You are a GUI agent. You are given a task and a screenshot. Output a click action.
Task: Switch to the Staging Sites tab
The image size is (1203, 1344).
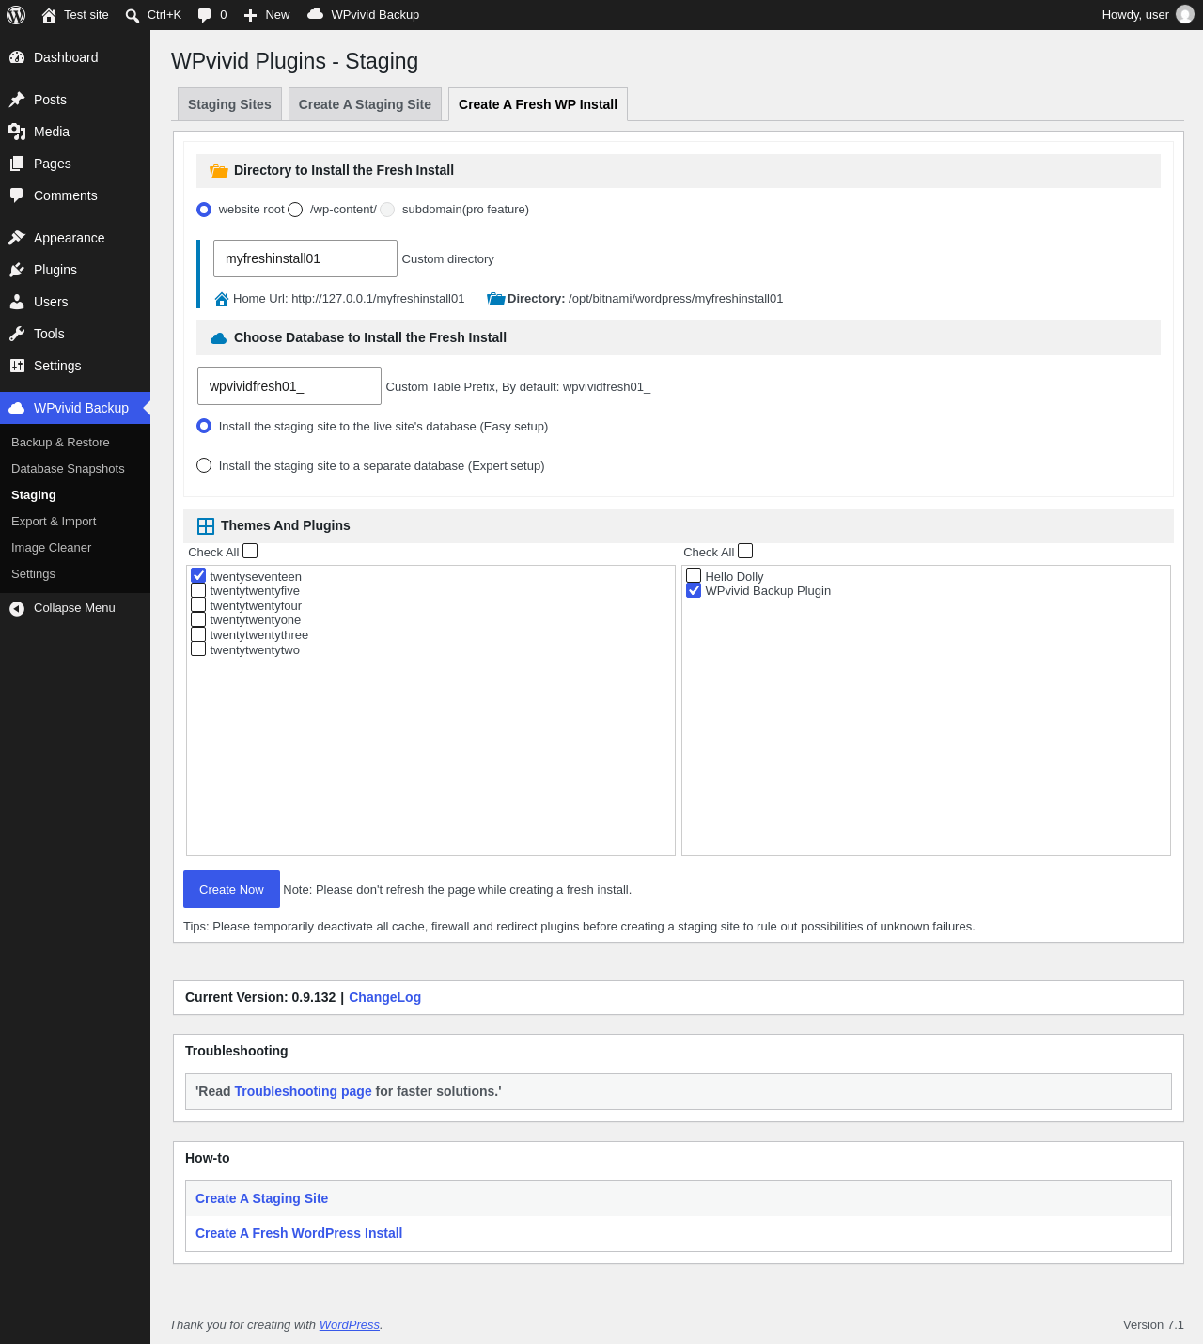(229, 104)
